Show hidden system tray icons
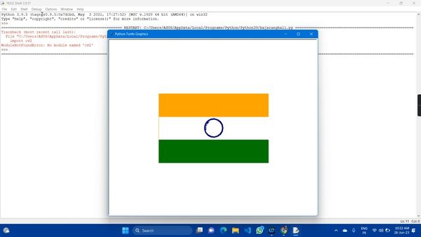The height and width of the screenshot is (237, 421). (x=336, y=230)
